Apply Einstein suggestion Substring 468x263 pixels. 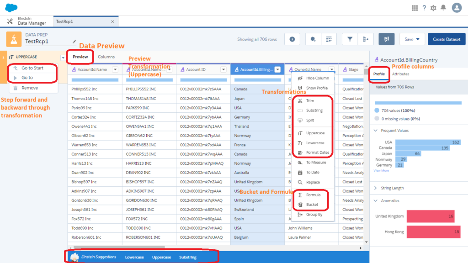pos(188,257)
